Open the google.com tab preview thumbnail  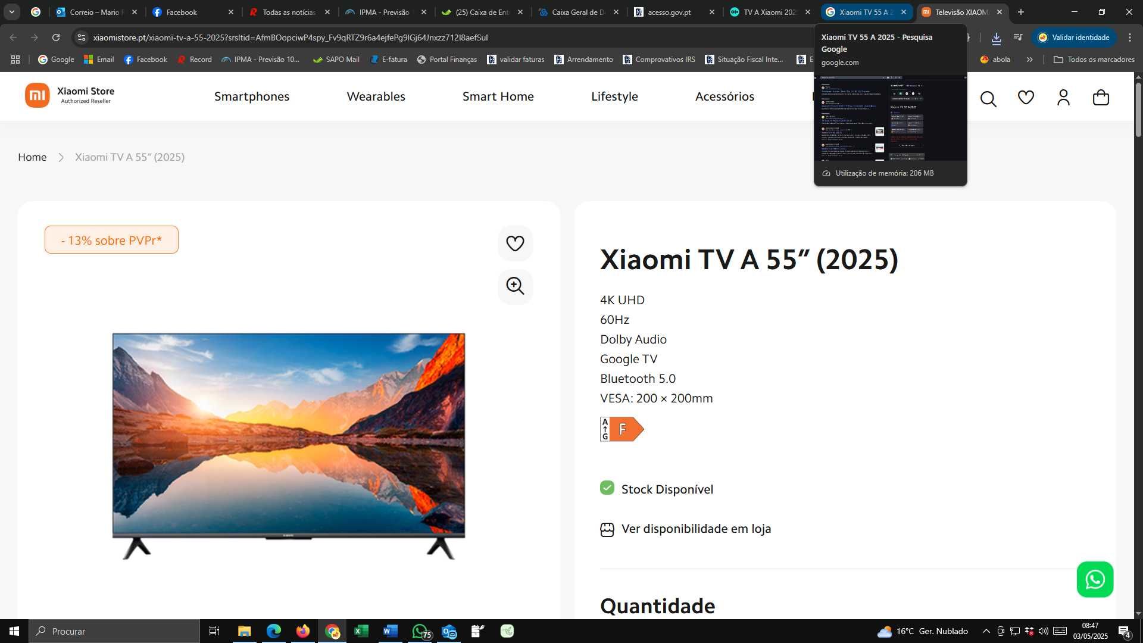click(x=890, y=118)
